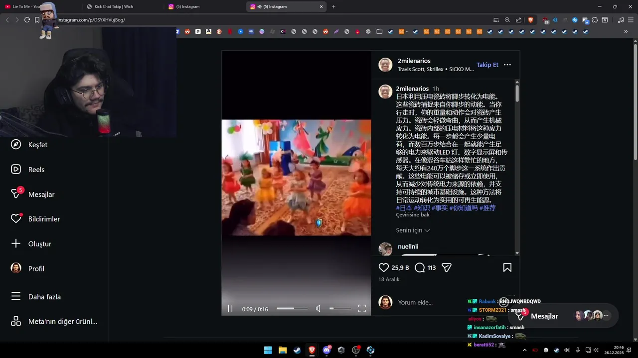638x358 pixels.
Task: Share the post via paper plane icon
Action: (447, 268)
